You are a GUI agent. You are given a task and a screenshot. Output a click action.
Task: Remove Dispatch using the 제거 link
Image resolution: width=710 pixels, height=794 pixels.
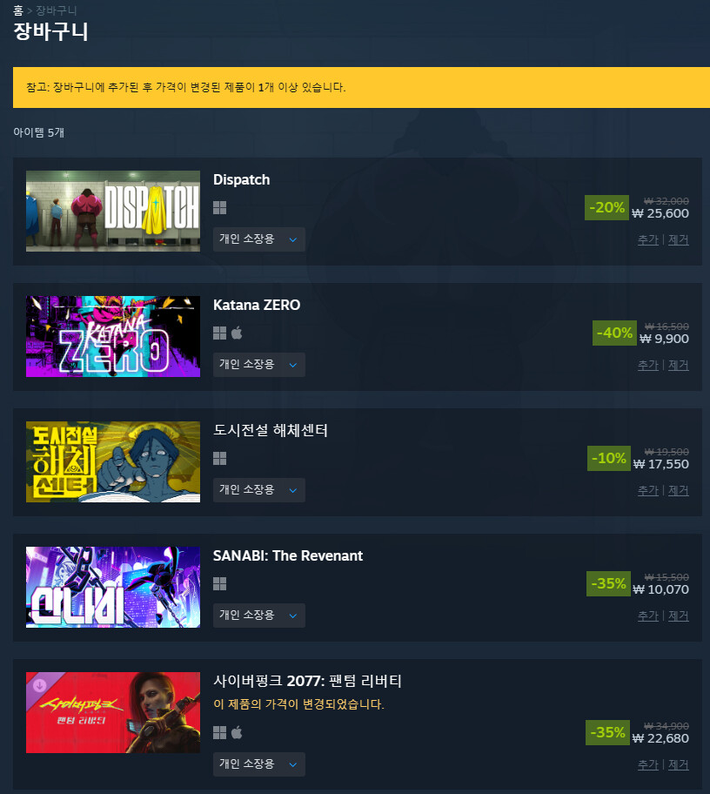(x=679, y=239)
